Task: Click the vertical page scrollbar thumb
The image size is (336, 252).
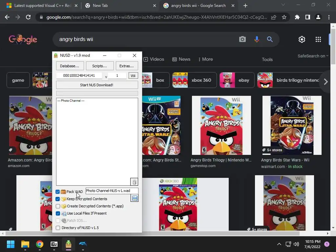Action: [x=333, y=46]
